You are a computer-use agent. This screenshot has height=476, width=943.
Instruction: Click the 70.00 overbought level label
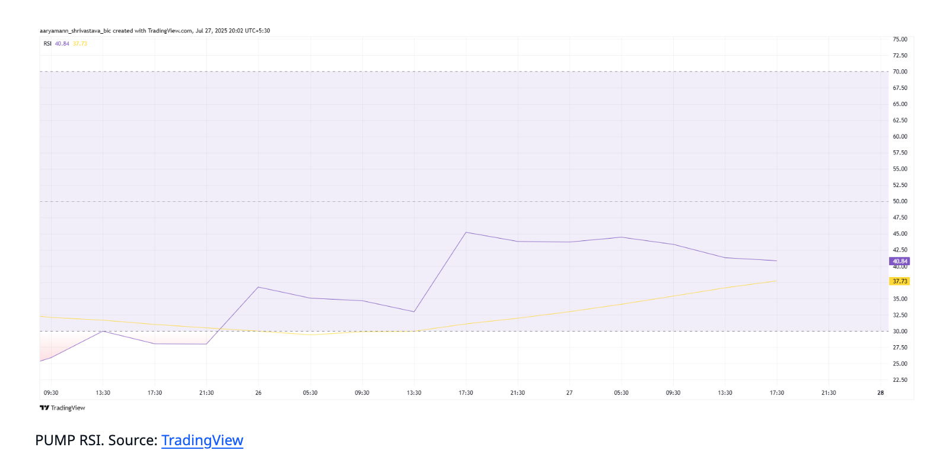coord(900,72)
